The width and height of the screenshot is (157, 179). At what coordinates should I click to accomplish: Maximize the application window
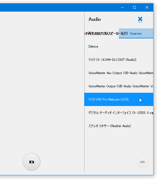(135, 7)
